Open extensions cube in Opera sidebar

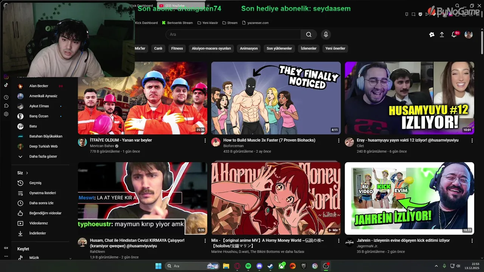6,106
